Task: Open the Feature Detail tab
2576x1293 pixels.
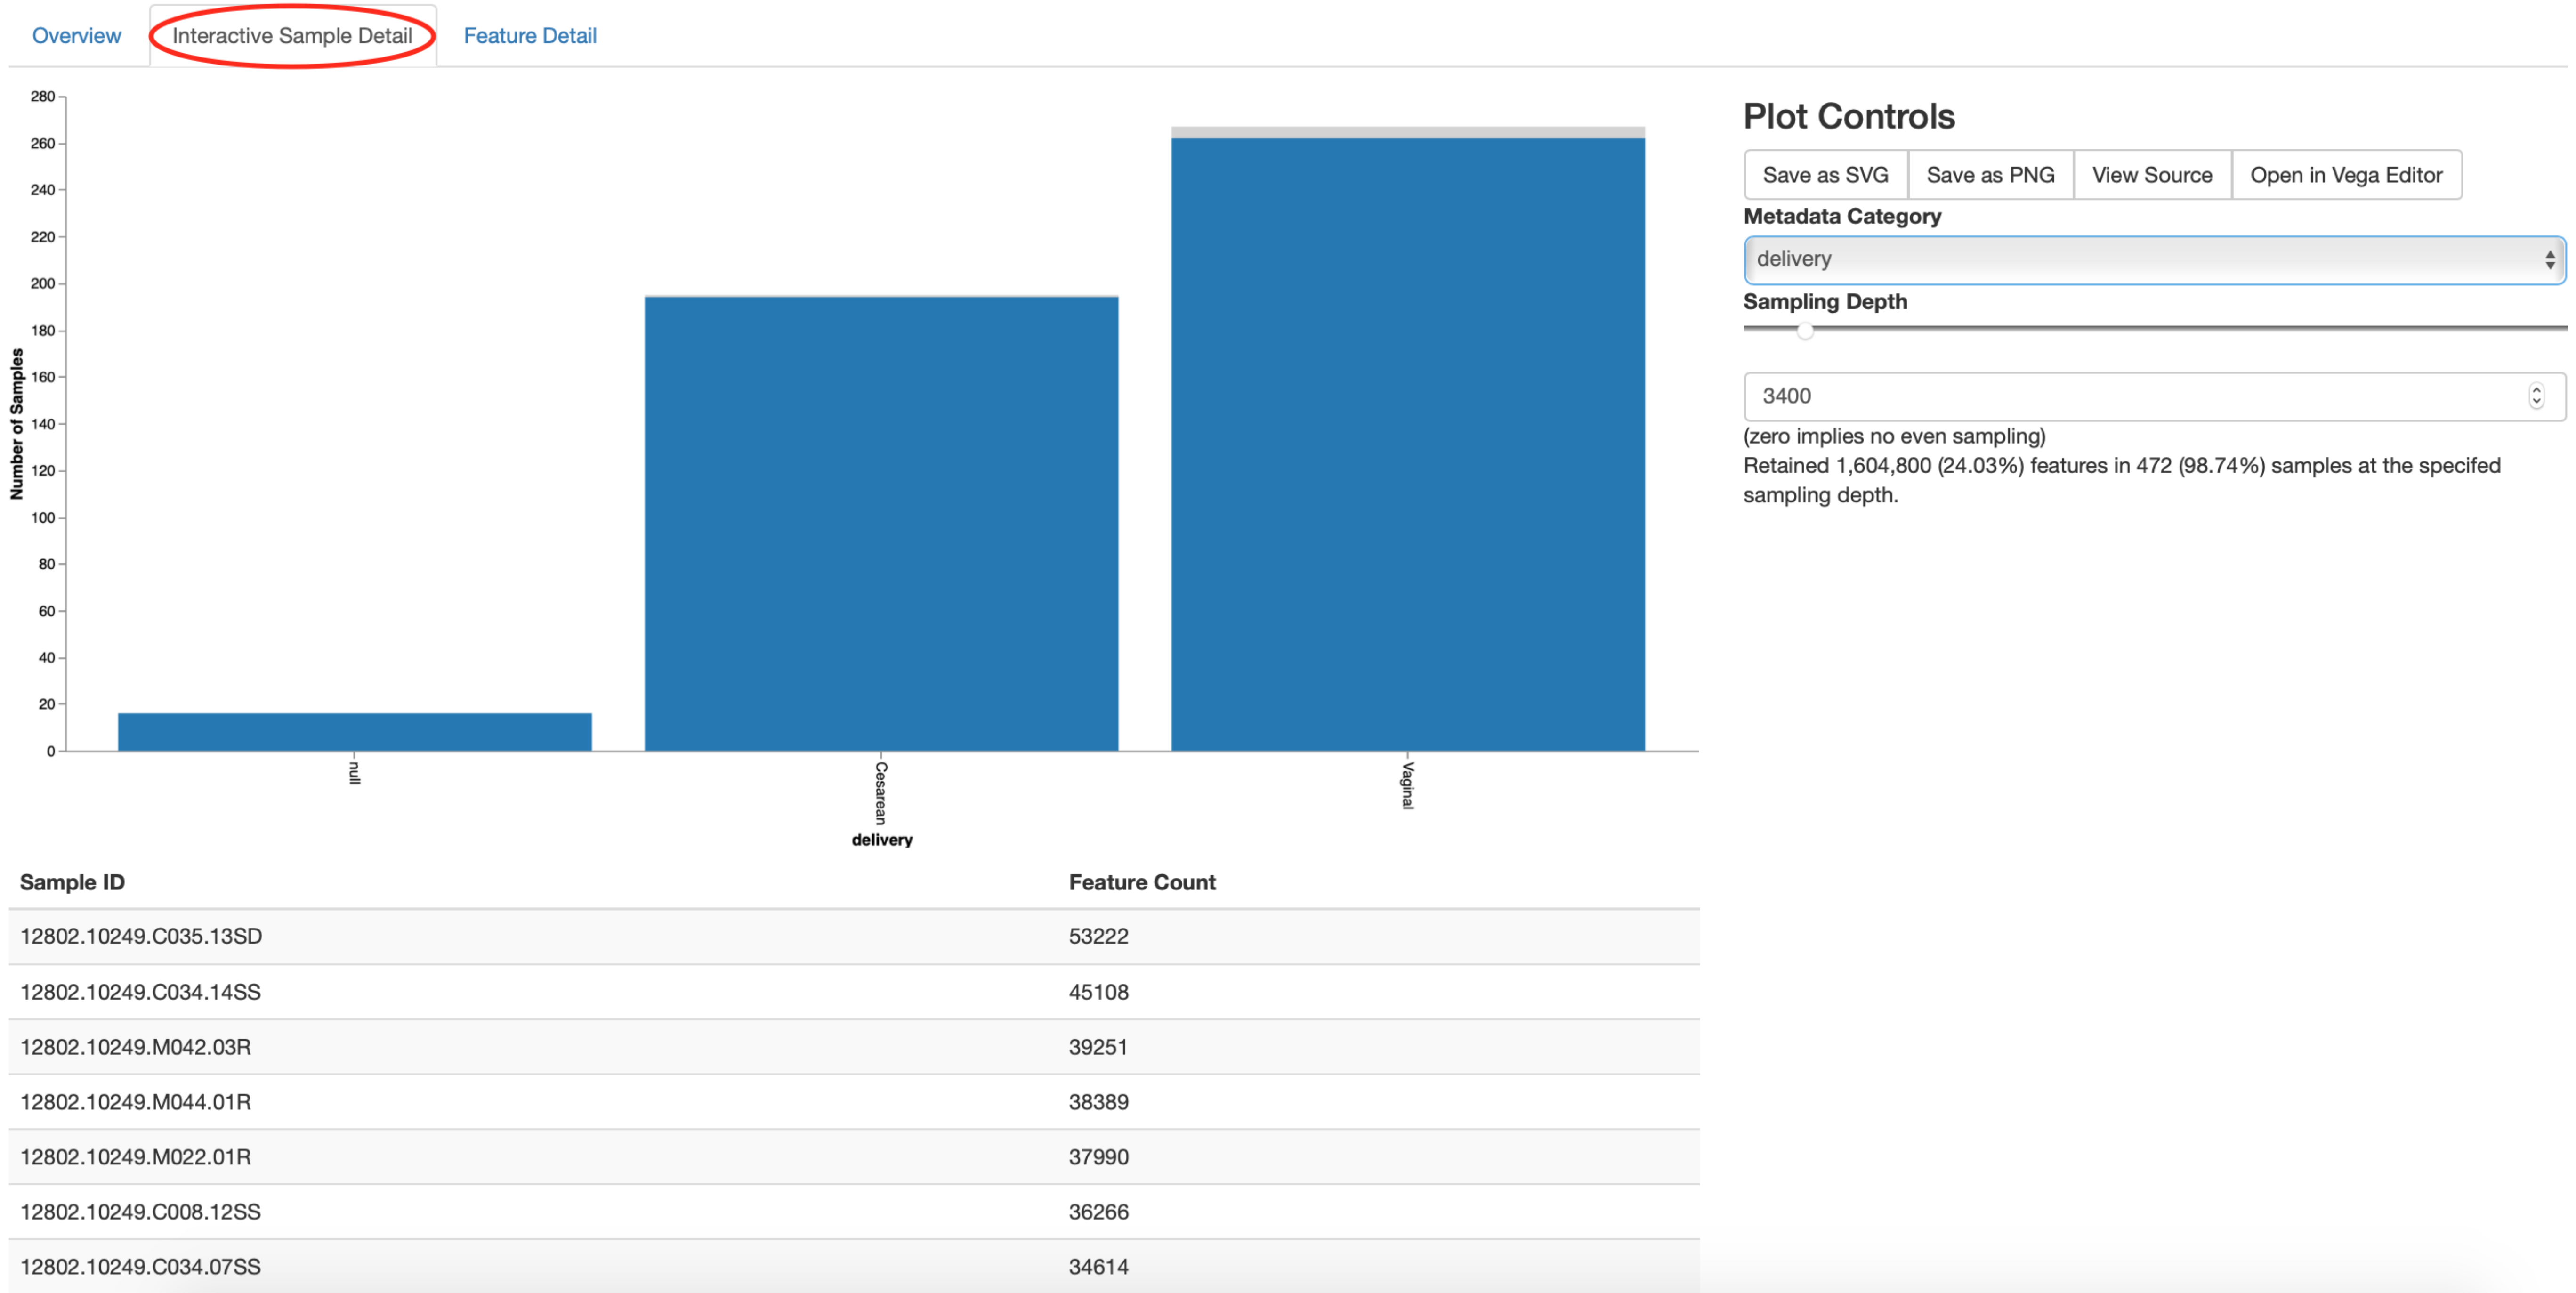Action: point(529,36)
